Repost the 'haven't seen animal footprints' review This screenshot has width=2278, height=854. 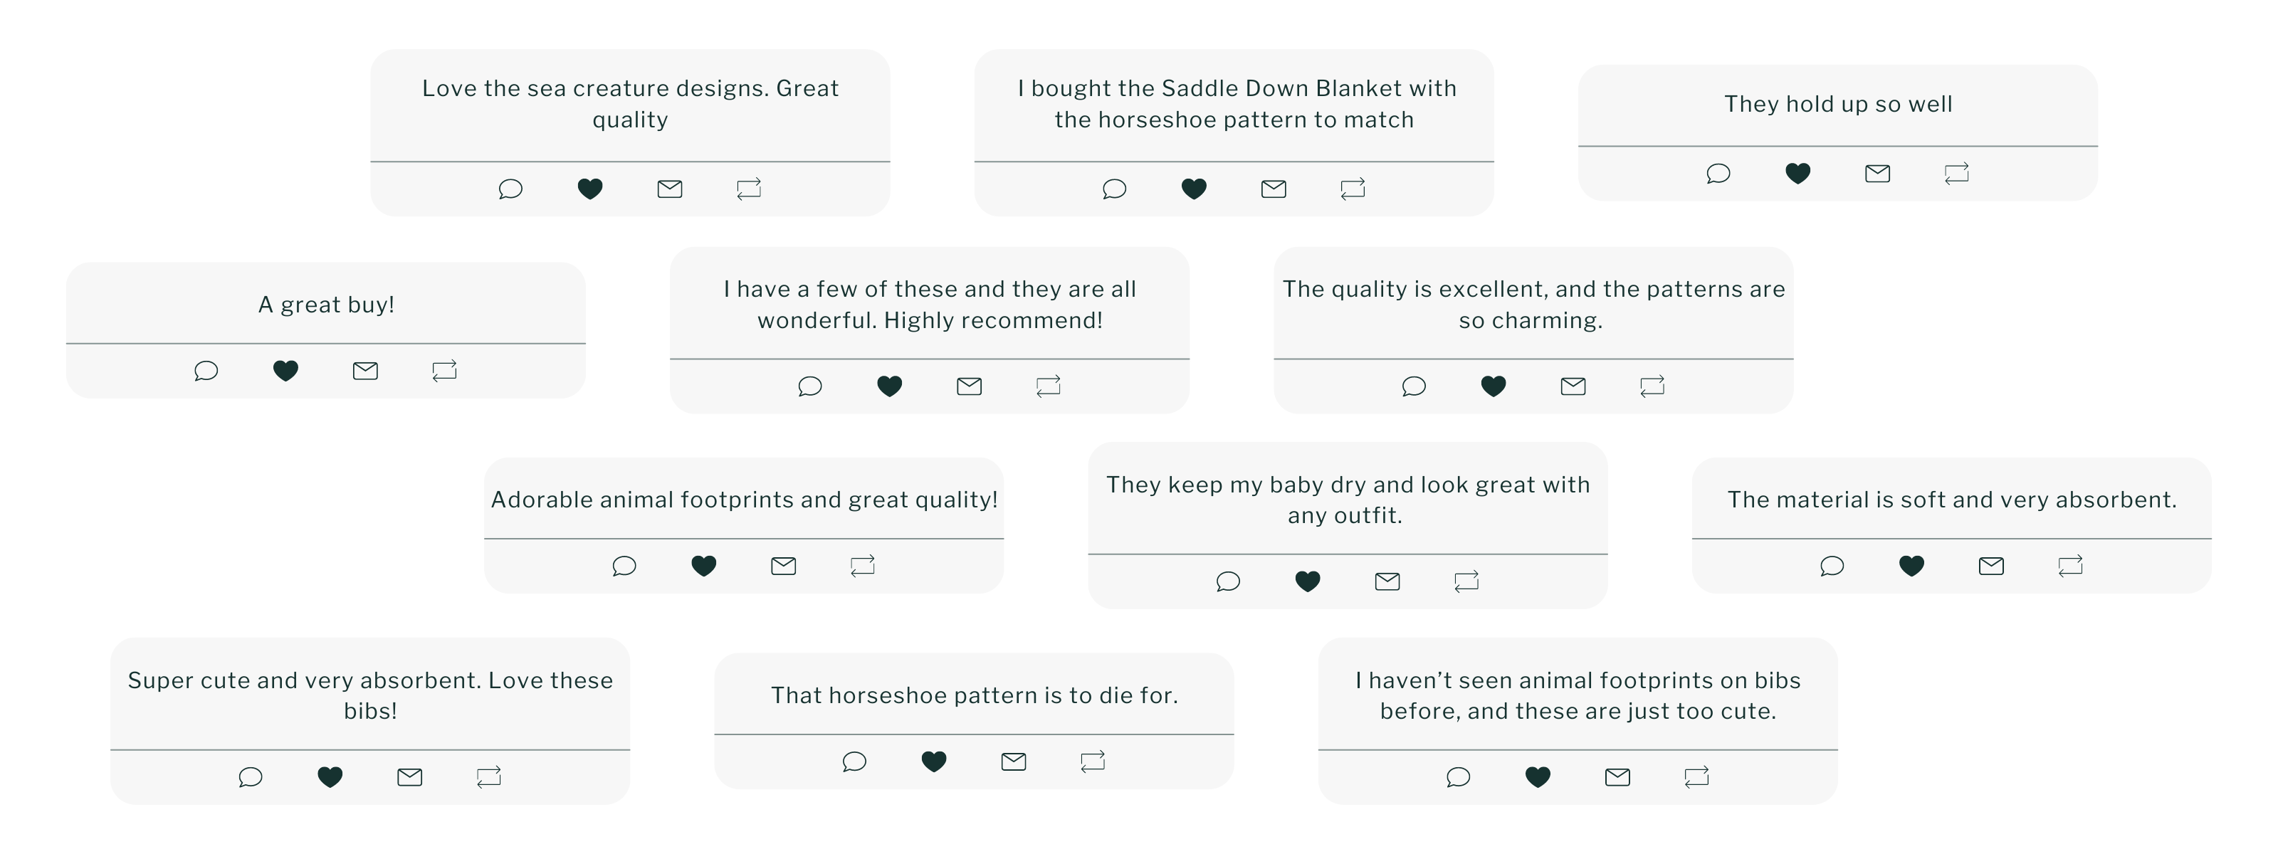1697,777
